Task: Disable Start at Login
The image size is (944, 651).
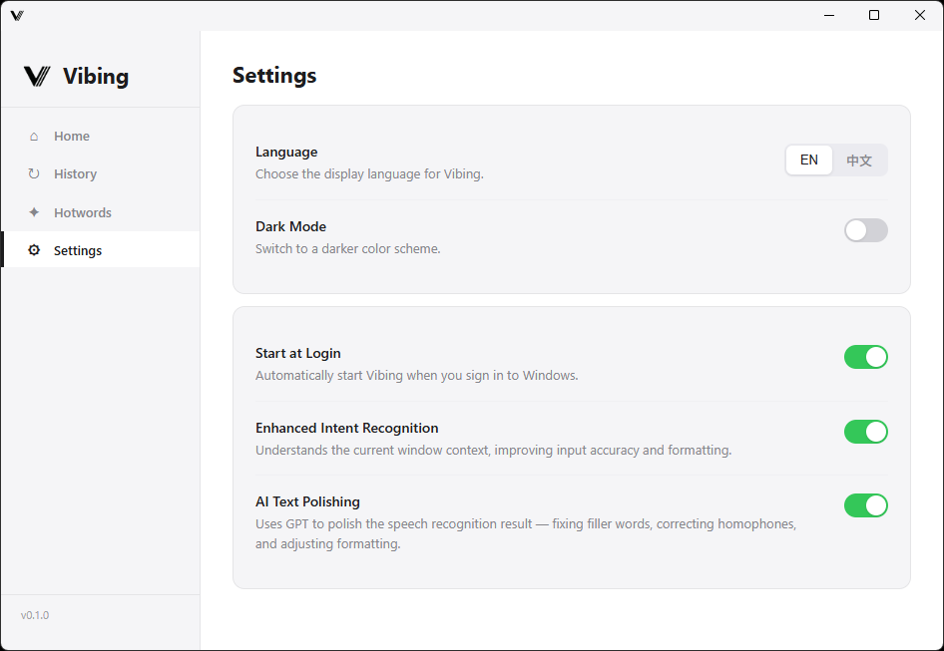Action: coord(865,357)
